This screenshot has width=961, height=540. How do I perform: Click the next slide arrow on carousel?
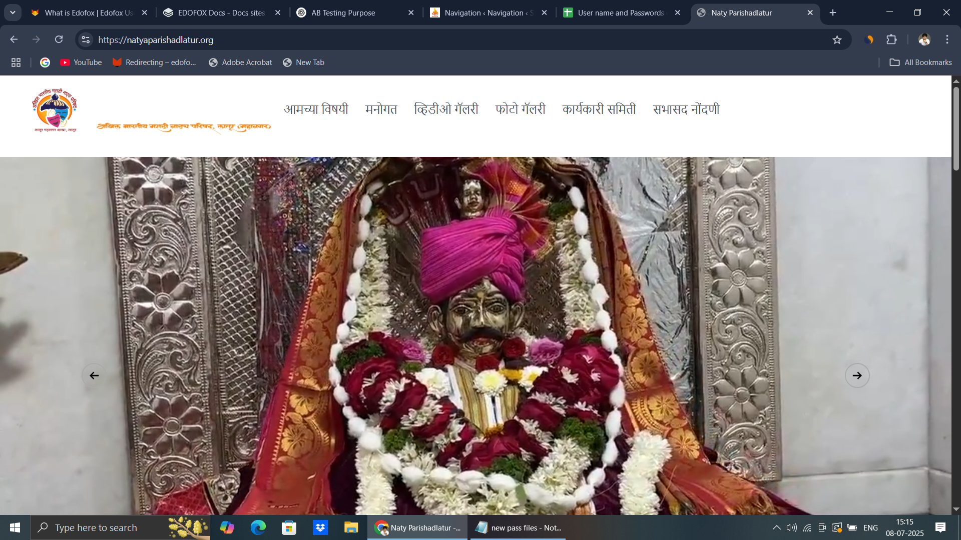[857, 375]
